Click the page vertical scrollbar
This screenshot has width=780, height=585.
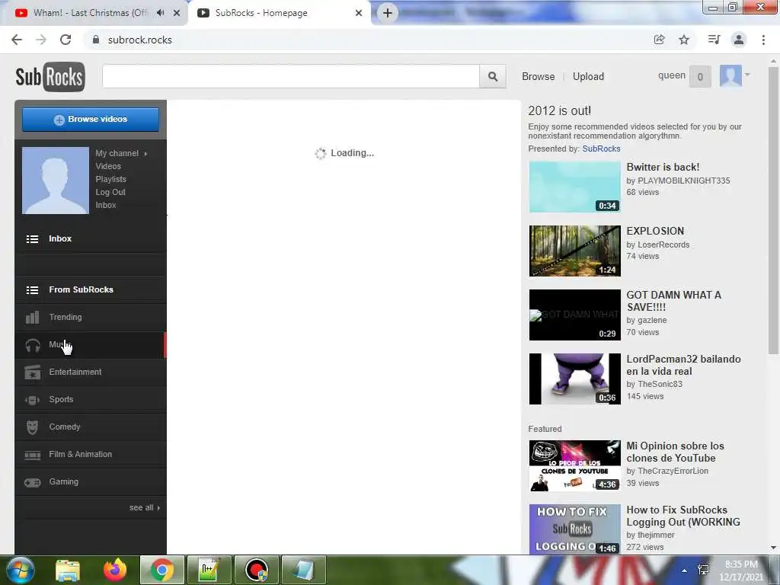point(773,212)
